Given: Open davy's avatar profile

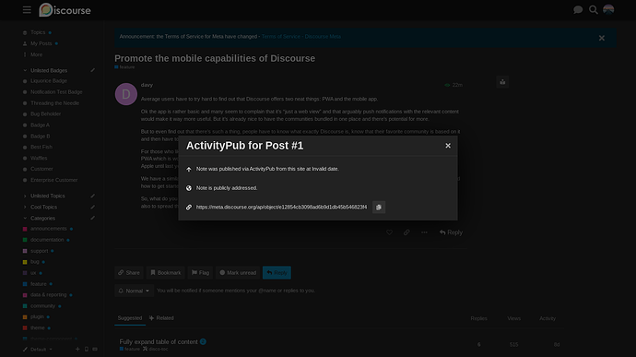Looking at the screenshot, I should [126, 94].
